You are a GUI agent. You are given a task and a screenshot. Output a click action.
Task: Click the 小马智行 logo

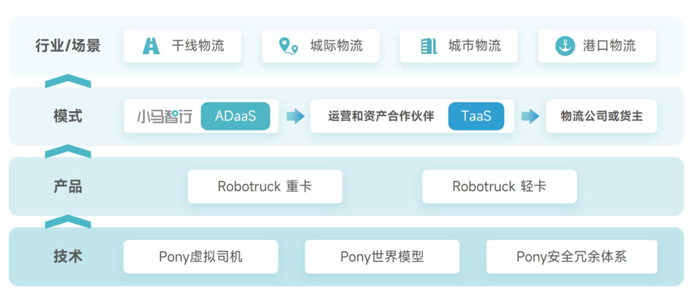[x=164, y=116]
